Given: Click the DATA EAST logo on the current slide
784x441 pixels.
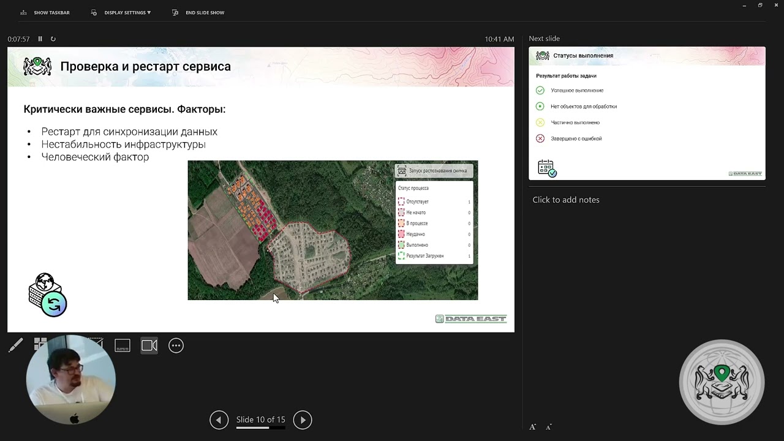Looking at the screenshot, I should pos(471,318).
